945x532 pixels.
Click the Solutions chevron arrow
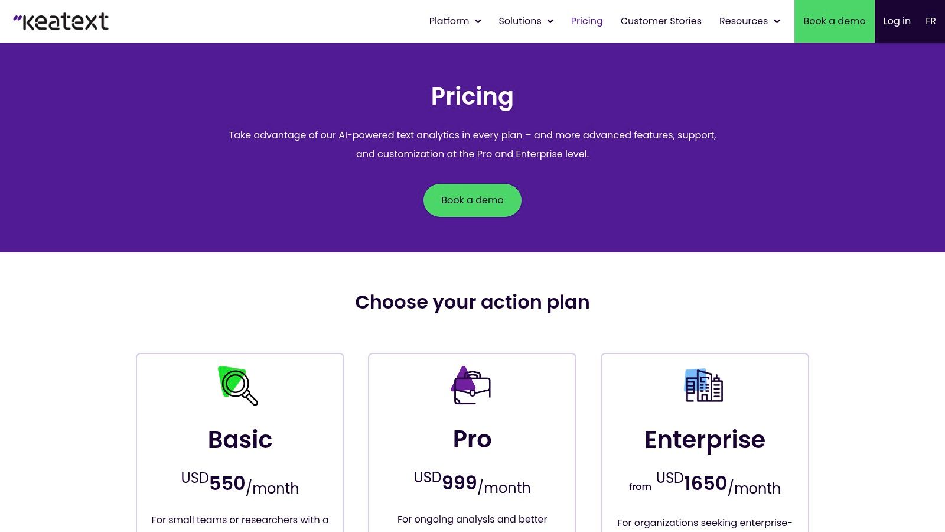click(550, 22)
